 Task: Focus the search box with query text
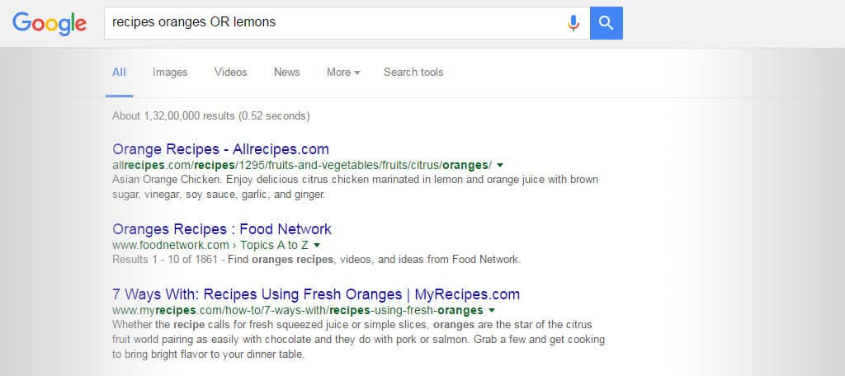(x=334, y=22)
